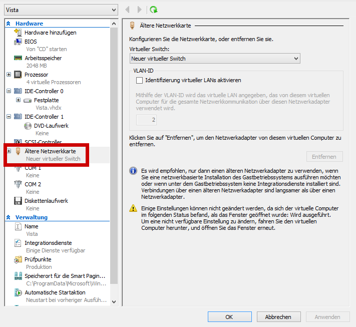This screenshot has width=356, height=327.
Task: Select the BIOS monitor icon
Action: (x=18, y=42)
